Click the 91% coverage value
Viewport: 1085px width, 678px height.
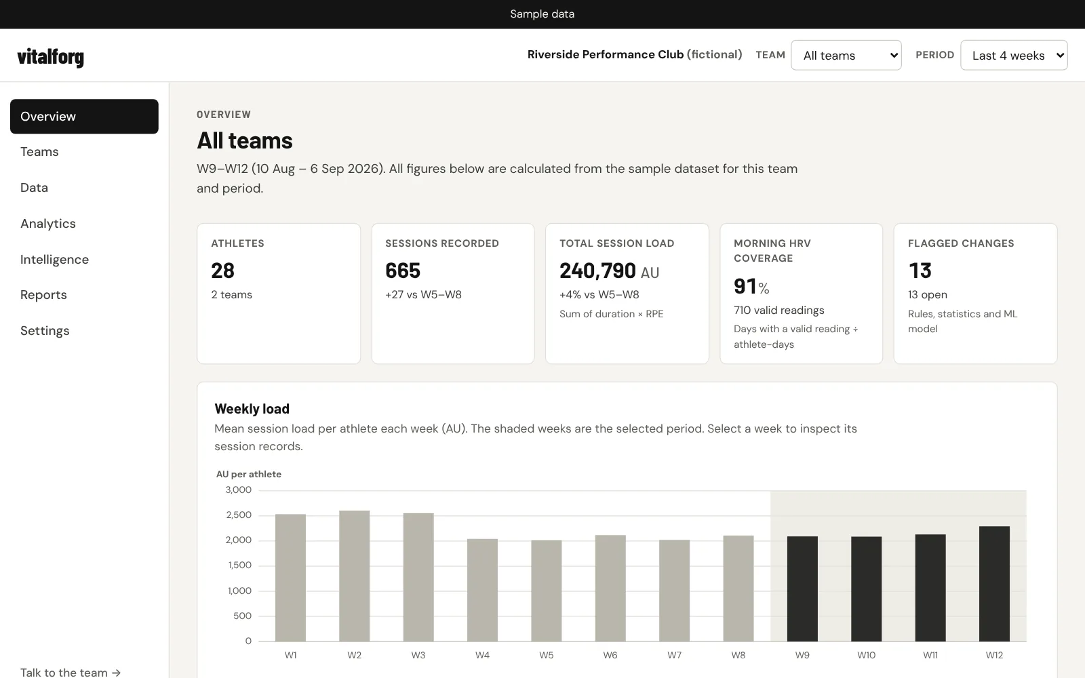click(x=751, y=286)
